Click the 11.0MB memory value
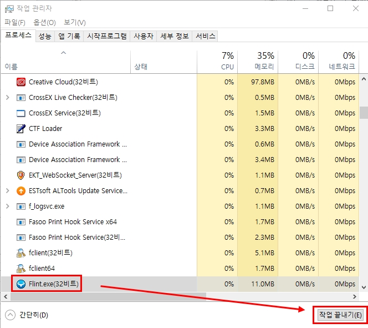This screenshot has height=328, width=368. pyautogui.click(x=263, y=284)
